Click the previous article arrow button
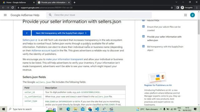Screen dimensions: 200x112 (27, 33)
